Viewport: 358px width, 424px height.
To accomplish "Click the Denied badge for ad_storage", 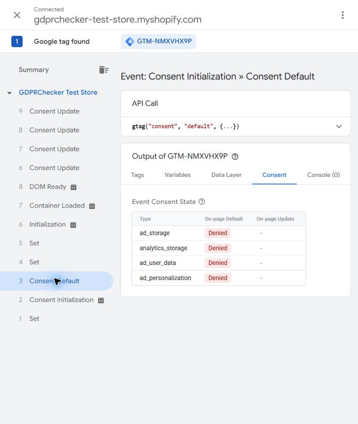I will pos(217,233).
